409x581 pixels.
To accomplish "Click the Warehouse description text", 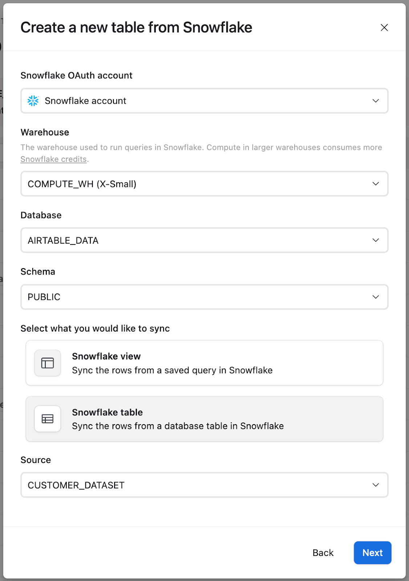I will point(201,153).
